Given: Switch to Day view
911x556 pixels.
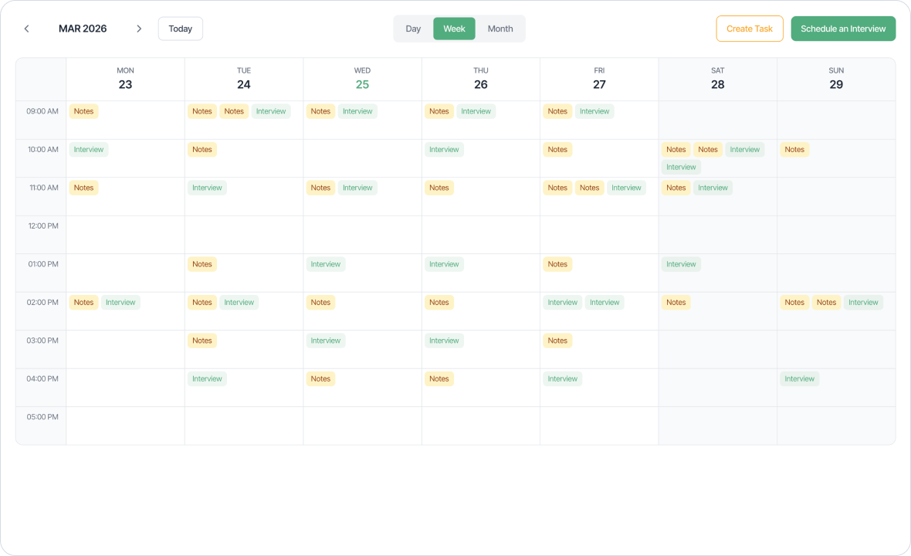Looking at the screenshot, I should [x=413, y=28].
